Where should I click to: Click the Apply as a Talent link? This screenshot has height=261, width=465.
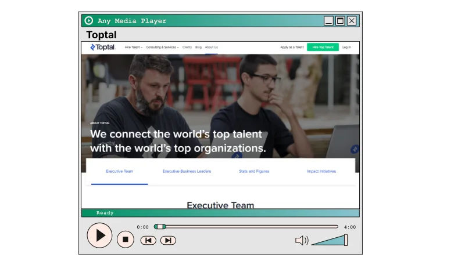click(292, 47)
